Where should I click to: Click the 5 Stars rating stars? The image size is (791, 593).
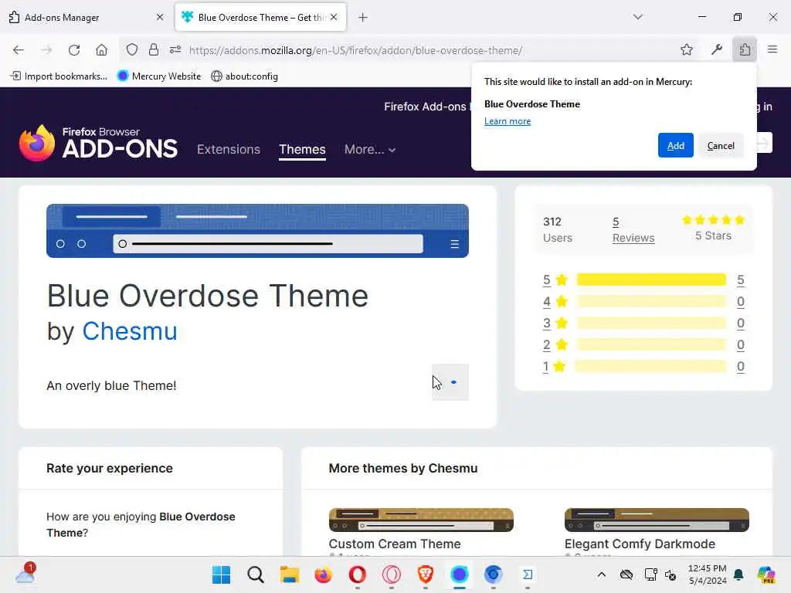[713, 220]
